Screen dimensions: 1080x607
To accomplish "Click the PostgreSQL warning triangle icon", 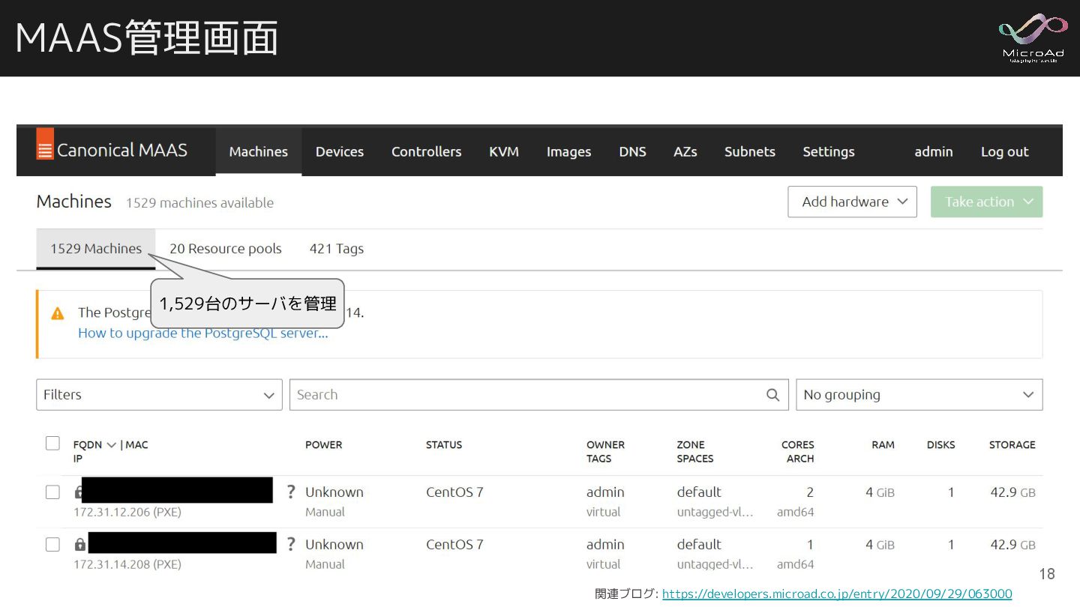I will pyautogui.click(x=58, y=313).
